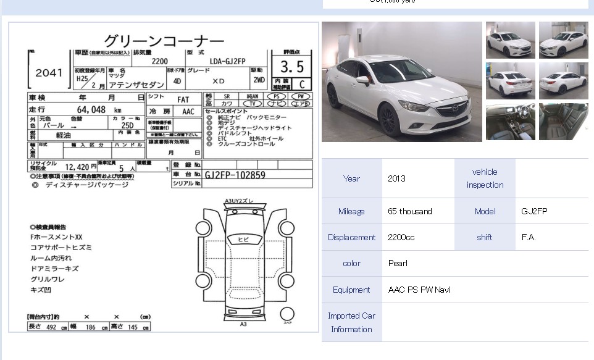Image resolution: width=594 pixels, height=360 pixels.
Task: Click the 'AAC PS PW Navi' equipment value
Action: click(x=419, y=290)
